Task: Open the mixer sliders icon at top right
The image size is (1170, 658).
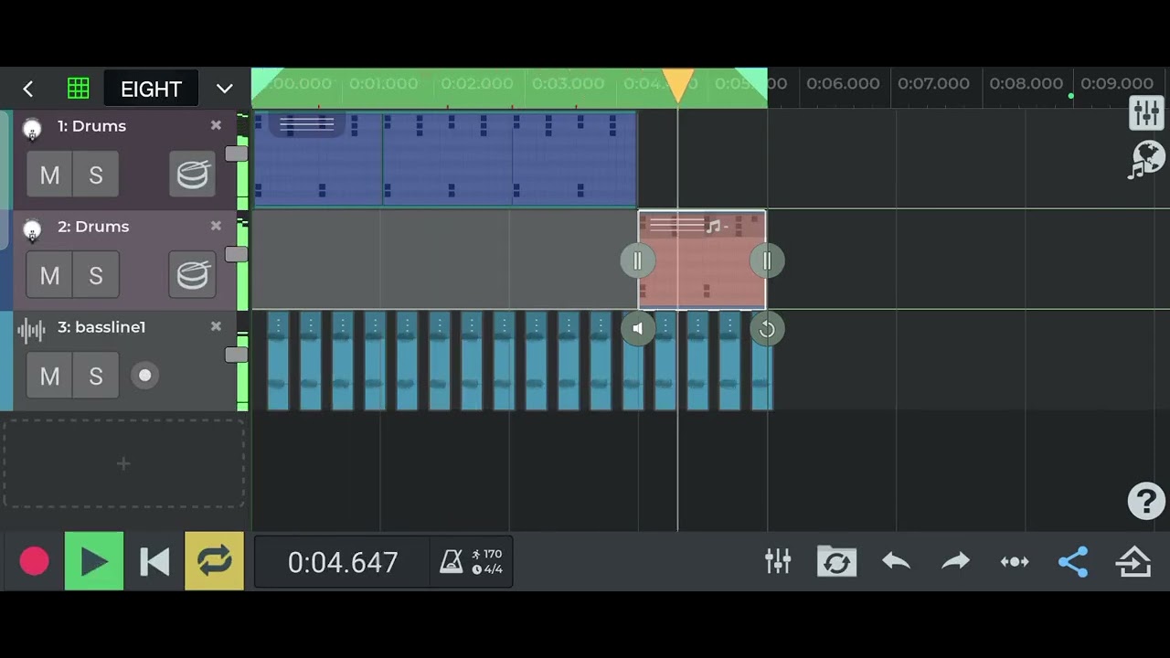Action: click(1146, 113)
